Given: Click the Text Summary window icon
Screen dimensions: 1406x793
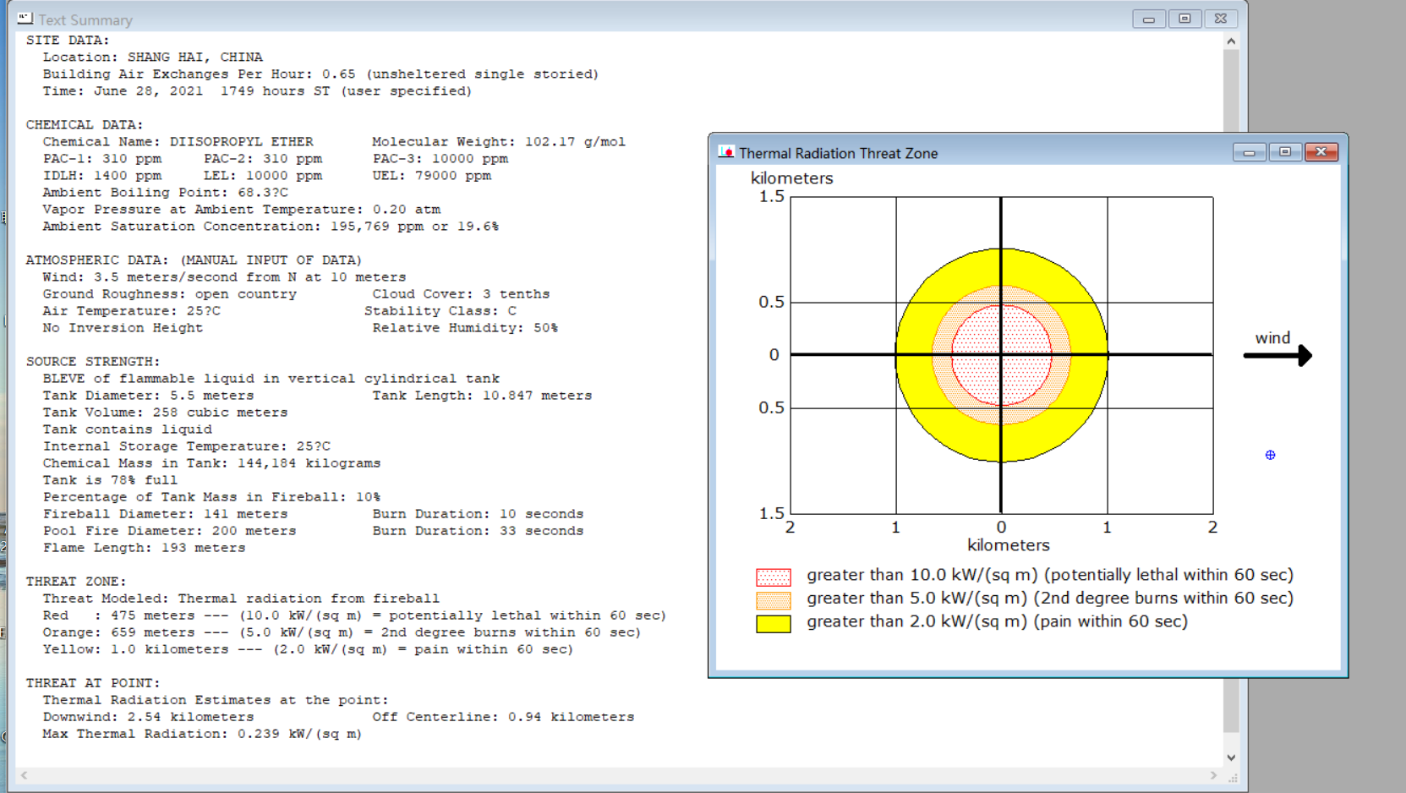Looking at the screenshot, I should [25, 19].
